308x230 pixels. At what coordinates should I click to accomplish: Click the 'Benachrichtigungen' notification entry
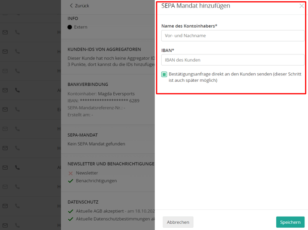96,180
